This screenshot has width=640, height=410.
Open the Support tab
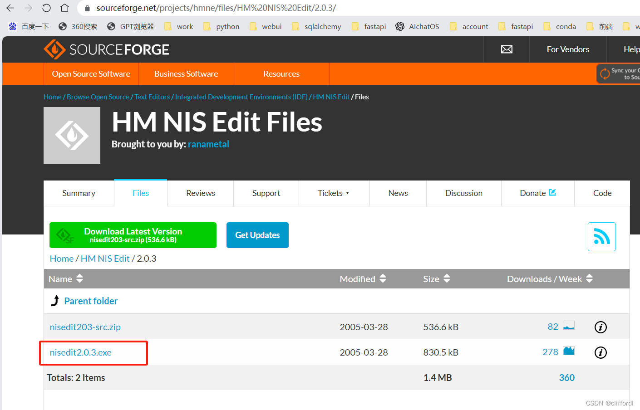coord(266,193)
